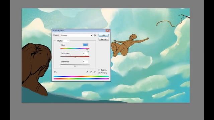Click the Lightness value input field
This screenshot has height=120, width=214.
86,62
